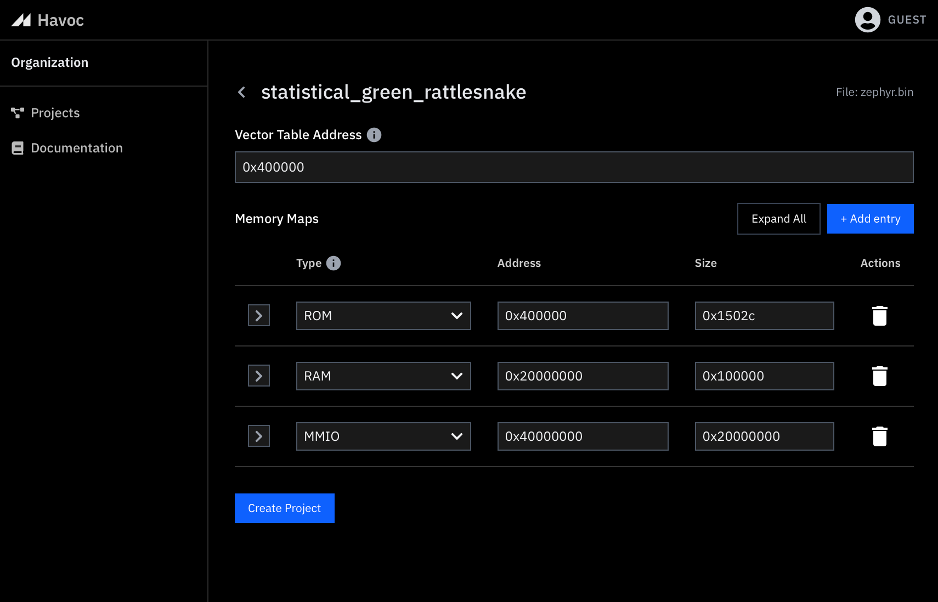
Task: Click the Address column header
Action: (x=519, y=263)
